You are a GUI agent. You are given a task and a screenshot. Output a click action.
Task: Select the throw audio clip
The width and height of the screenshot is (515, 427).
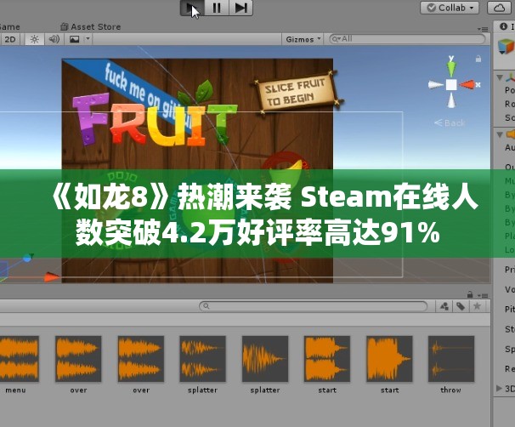click(451, 365)
